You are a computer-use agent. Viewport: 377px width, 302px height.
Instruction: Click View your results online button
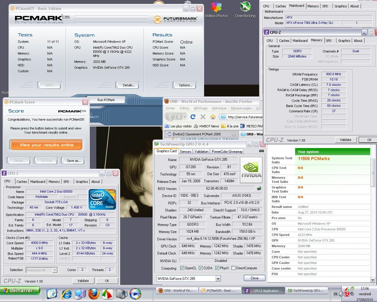pyautogui.click(x=46, y=145)
